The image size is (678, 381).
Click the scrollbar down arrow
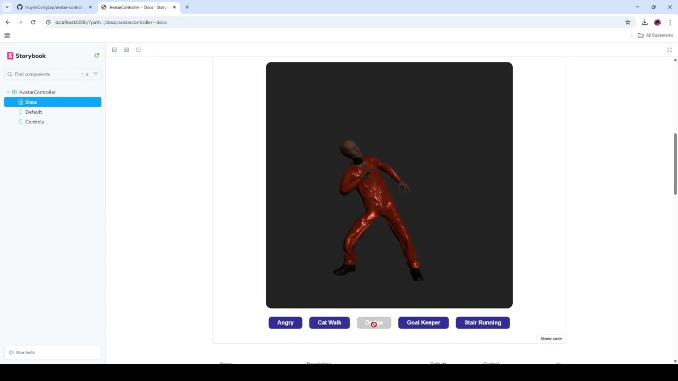coord(675,361)
